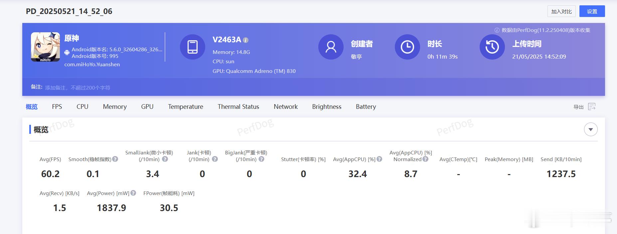Open the Memory tab
This screenshot has width=617, height=234.
(115, 107)
